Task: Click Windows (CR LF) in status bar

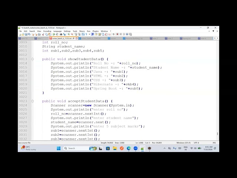Action: tap(184, 143)
